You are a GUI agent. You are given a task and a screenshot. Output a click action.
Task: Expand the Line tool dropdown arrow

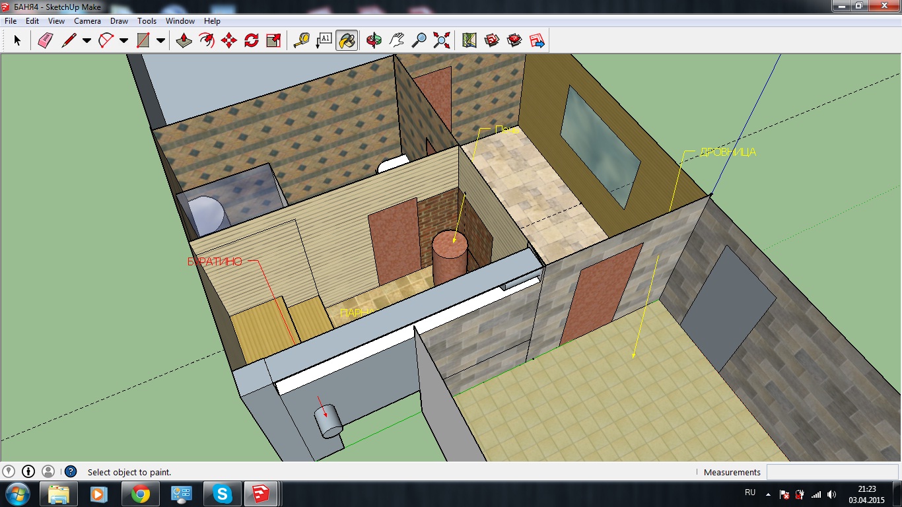[87, 41]
